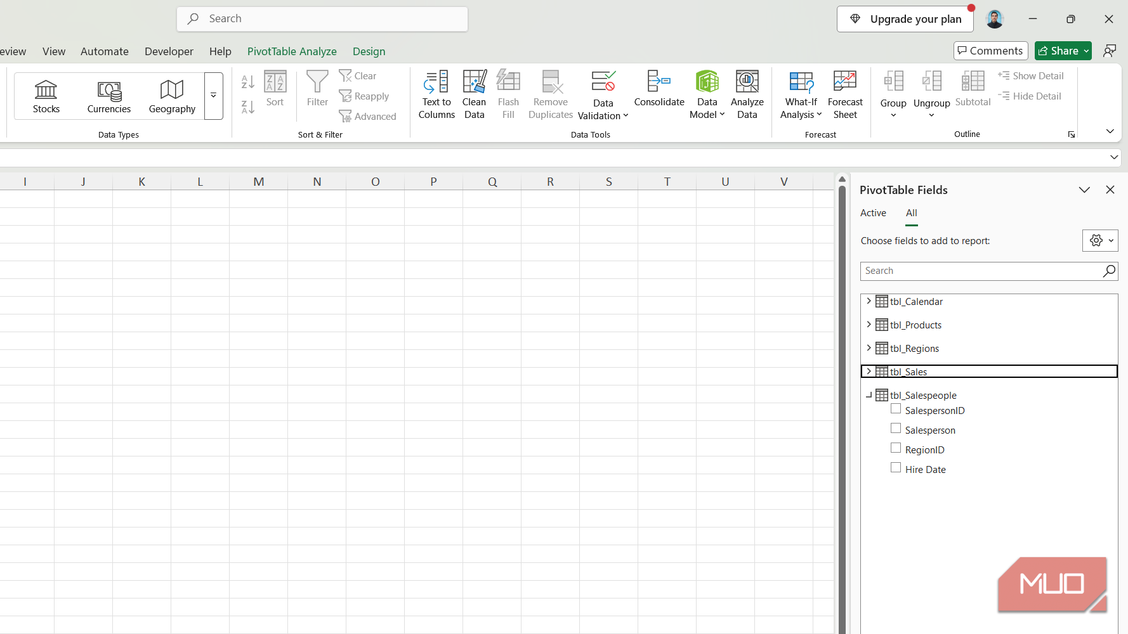Click the Data Model icon
Screen dimensions: 1128x634
tap(707, 81)
